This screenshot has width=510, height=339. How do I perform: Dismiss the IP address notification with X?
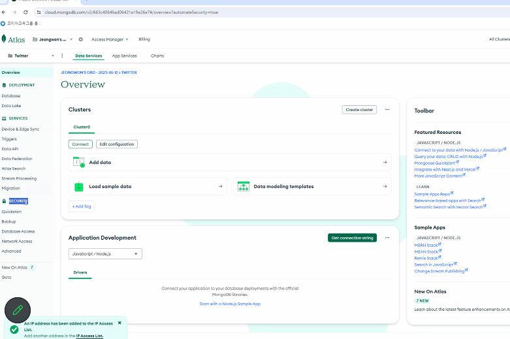[120, 323]
